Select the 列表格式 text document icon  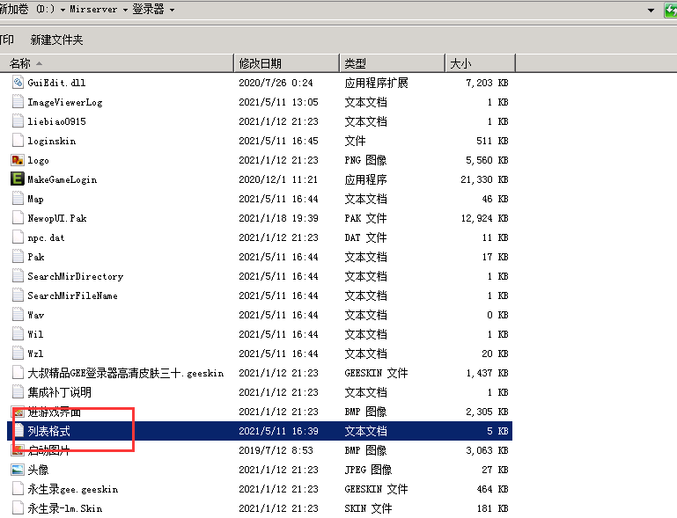point(18,431)
